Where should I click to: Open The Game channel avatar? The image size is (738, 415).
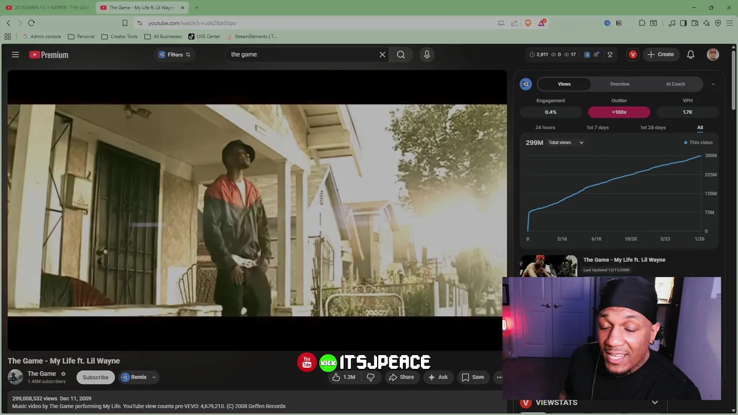[x=16, y=377]
